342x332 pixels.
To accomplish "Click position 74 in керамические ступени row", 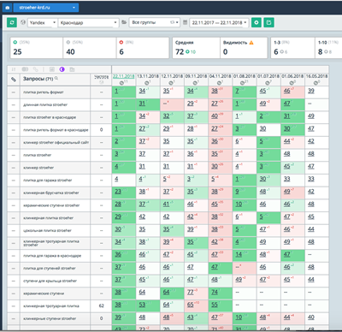I will [215, 293].
